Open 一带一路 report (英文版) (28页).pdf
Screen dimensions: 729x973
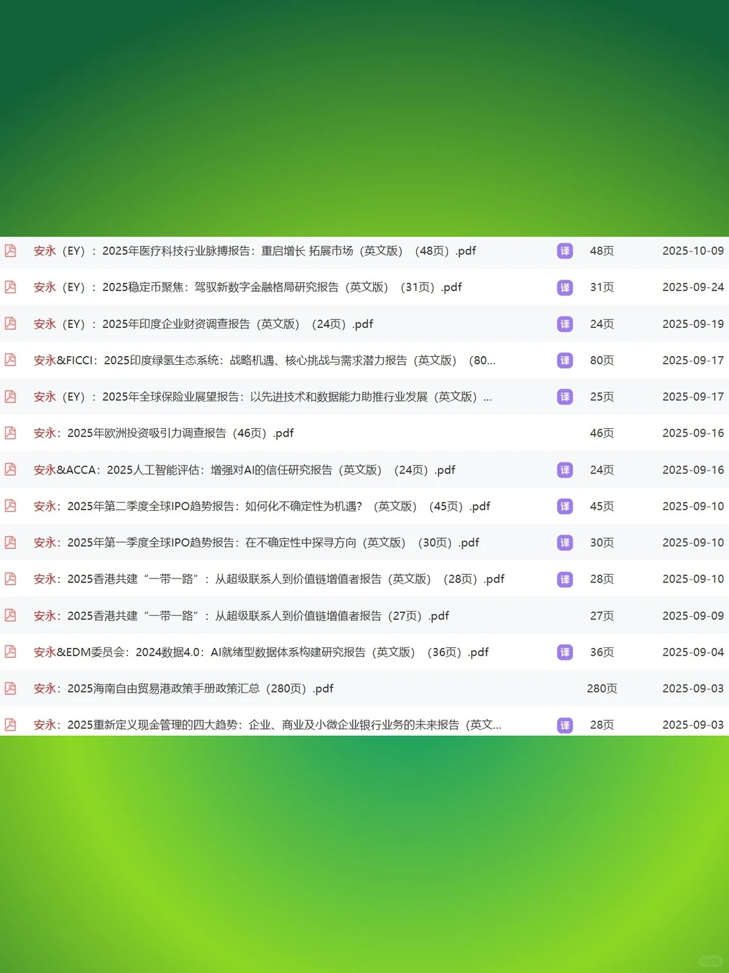[269, 579]
